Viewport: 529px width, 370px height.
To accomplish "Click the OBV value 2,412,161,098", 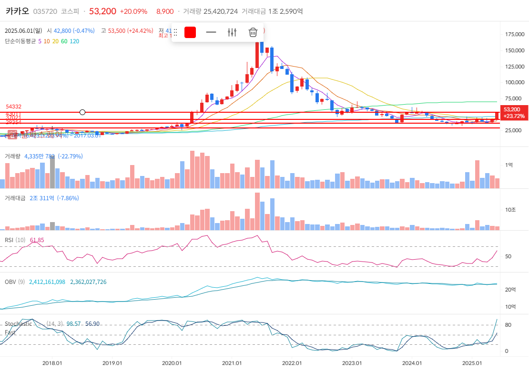I will point(47,282).
